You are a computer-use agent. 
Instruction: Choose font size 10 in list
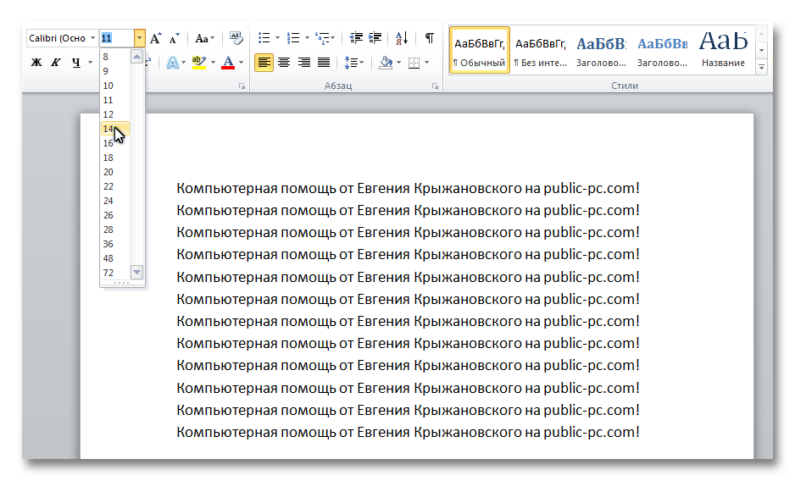[115, 86]
